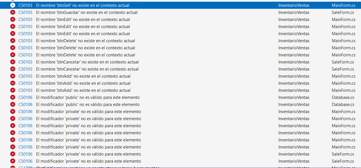Image resolution: width=361 pixels, height=168 pixels.
Task: Click InventarioVentas project in the 'btnSell' row
Action: point(294,5)
